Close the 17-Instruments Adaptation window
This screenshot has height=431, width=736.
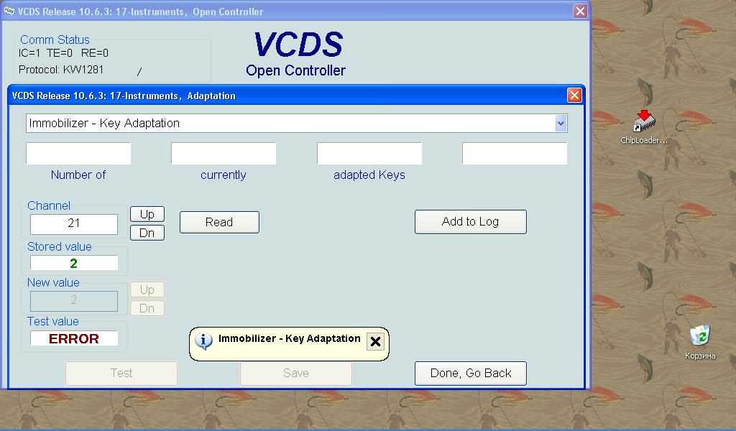[x=574, y=96]
